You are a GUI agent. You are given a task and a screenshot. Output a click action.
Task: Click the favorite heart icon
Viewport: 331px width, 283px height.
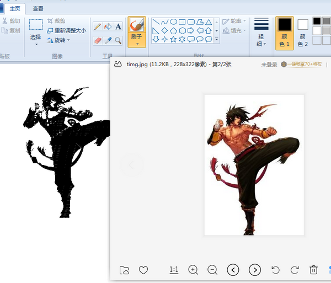(143, 270)
